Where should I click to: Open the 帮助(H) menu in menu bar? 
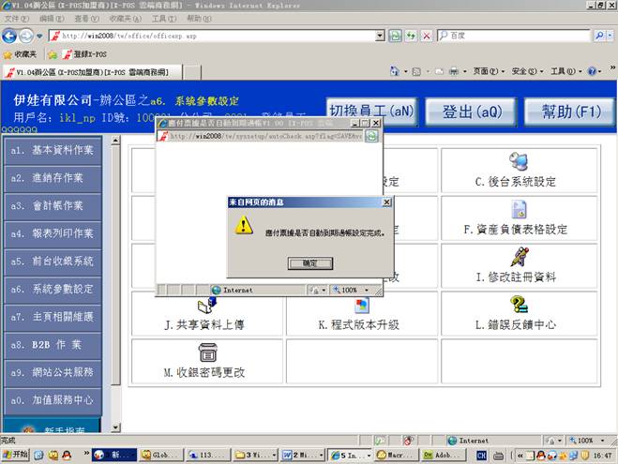coord(199,19)
